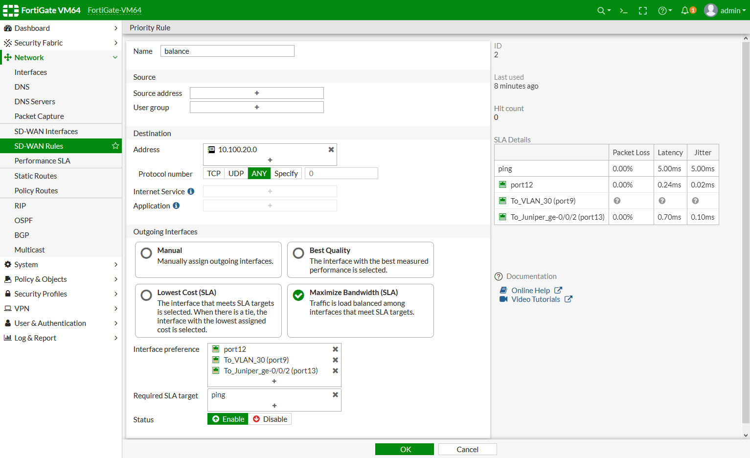Expand Policy & Objects menu

pos(61,279)
